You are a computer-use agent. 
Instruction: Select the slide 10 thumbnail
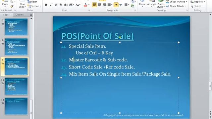16,87
